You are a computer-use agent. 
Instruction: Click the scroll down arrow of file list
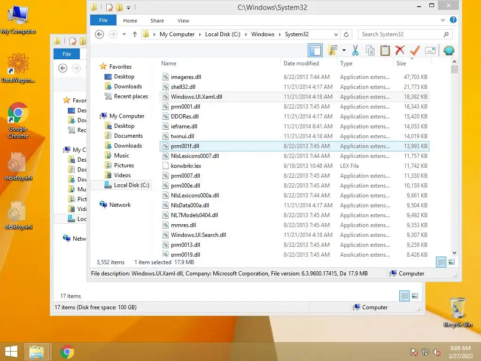454,252
